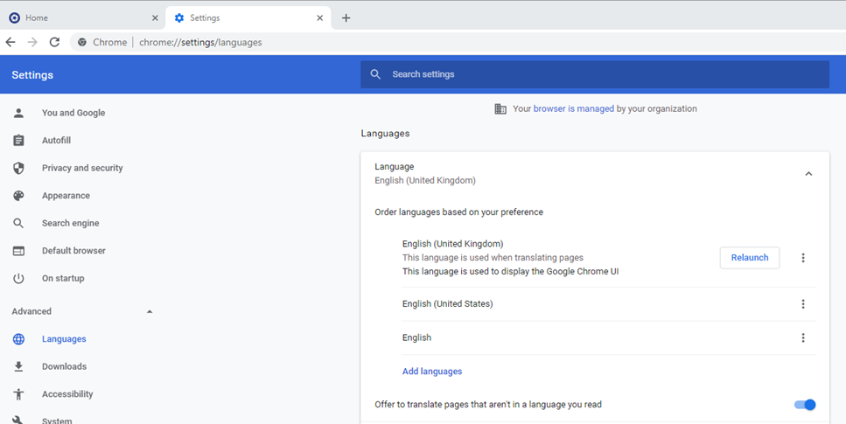Open more actions for English (United Kingdom)
Screen dimensions: 846x424
coord(803,258)
